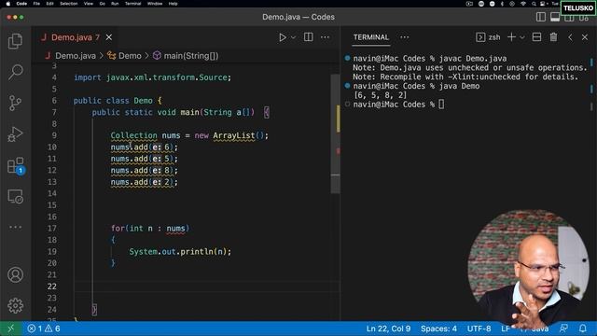Open the Accounts menu icon
The width and height of the screenshot is (597, 336).
15,274
